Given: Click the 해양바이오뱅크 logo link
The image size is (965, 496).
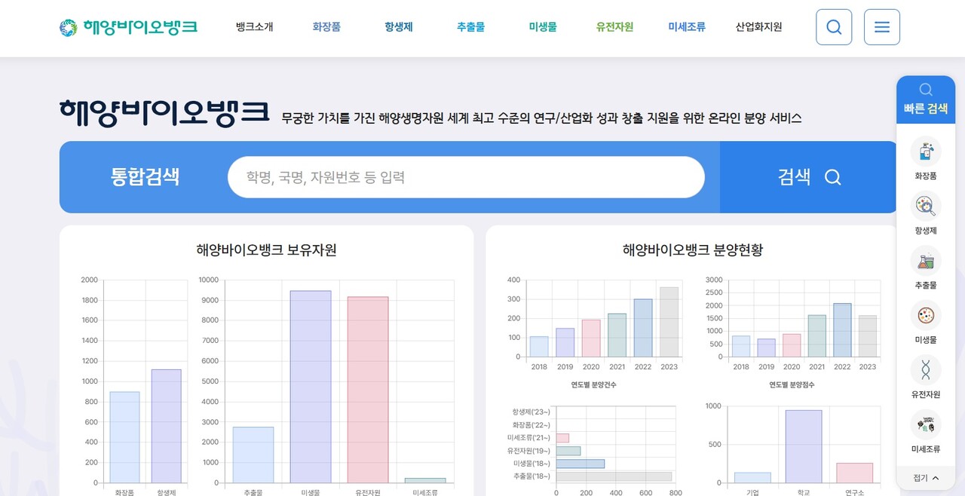Looking at the screenshot, I should [128, 27].
